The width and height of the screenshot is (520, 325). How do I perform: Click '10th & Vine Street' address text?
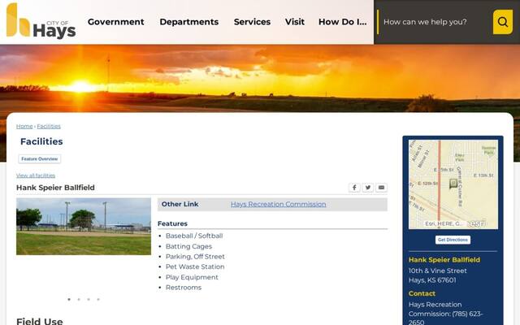437,271
